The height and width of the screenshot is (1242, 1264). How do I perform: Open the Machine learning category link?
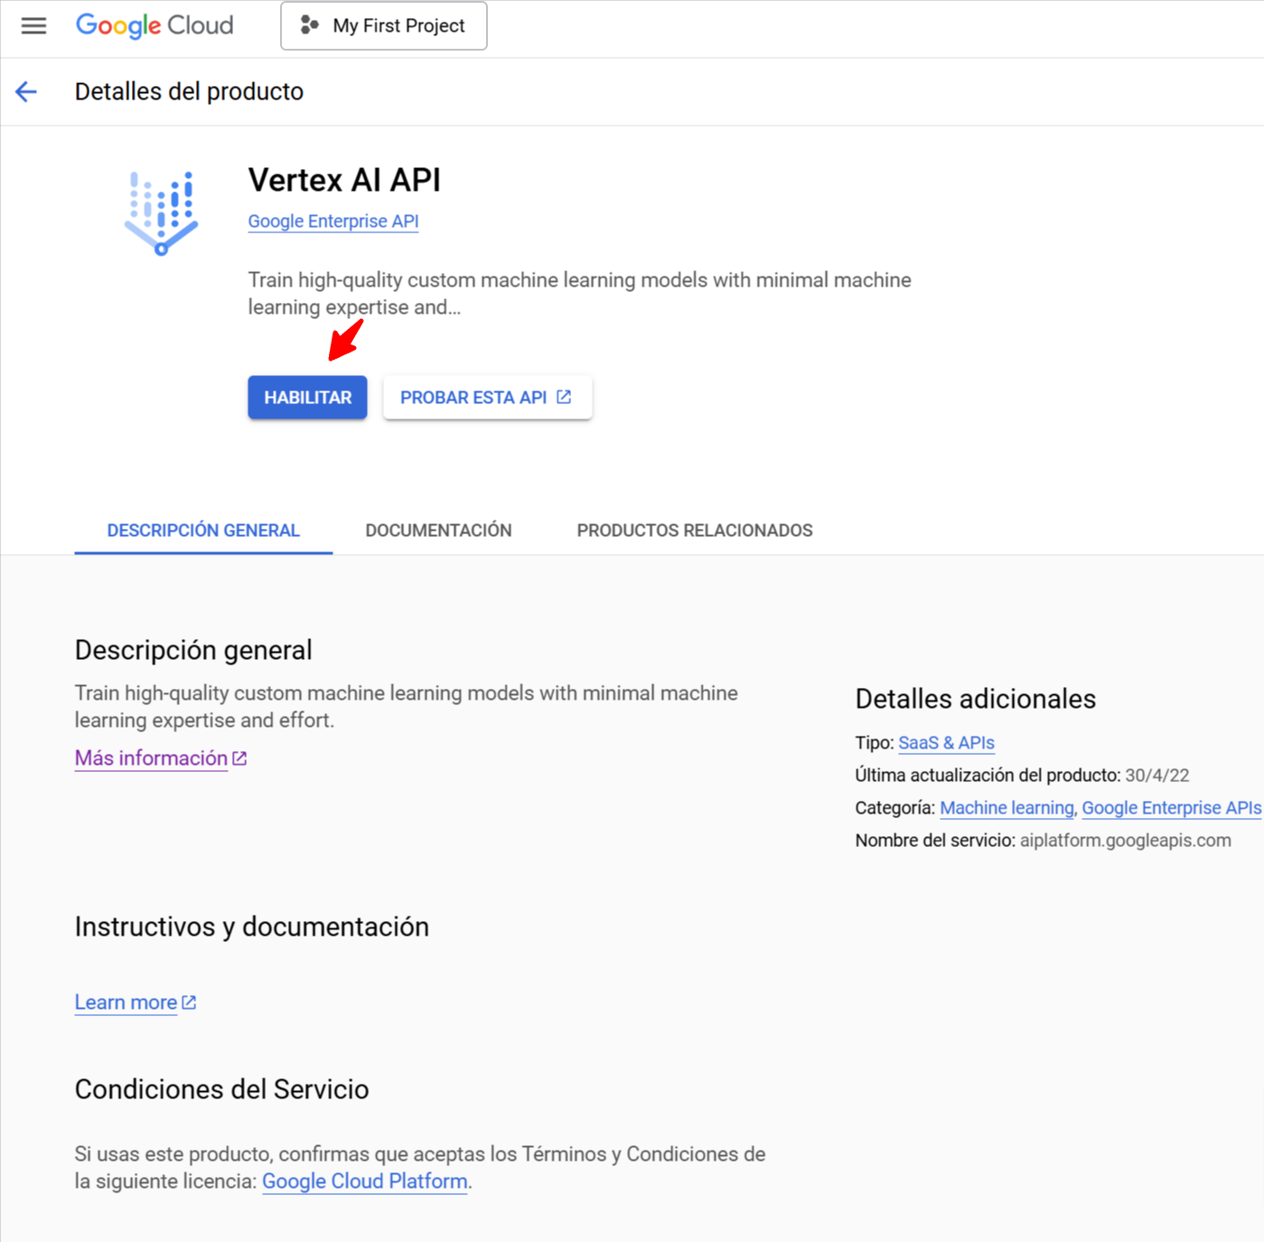point(1007,808)
